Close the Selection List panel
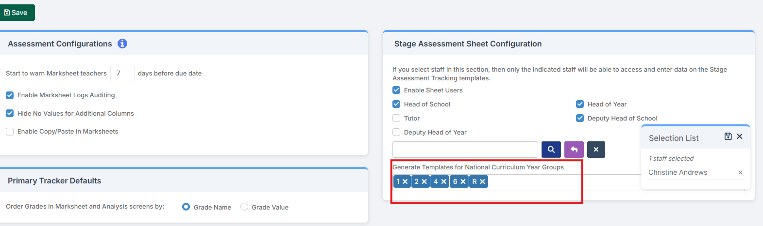Viewport: 763px width, 226px height. click(x=740, y=136)
